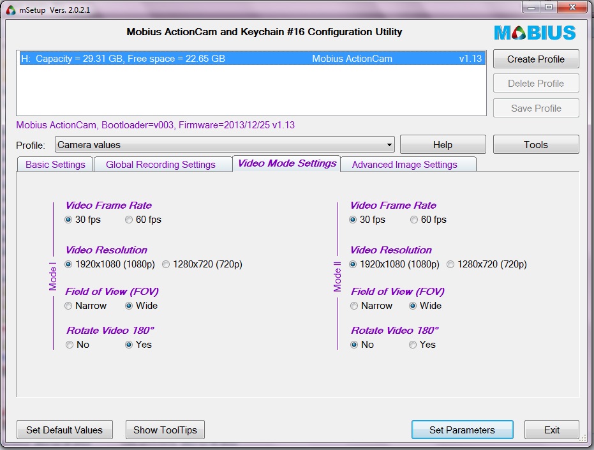Click the Mode I vertical label
Image resolution: width=594 pixels, height=450 pixels.
click(53, 276)
